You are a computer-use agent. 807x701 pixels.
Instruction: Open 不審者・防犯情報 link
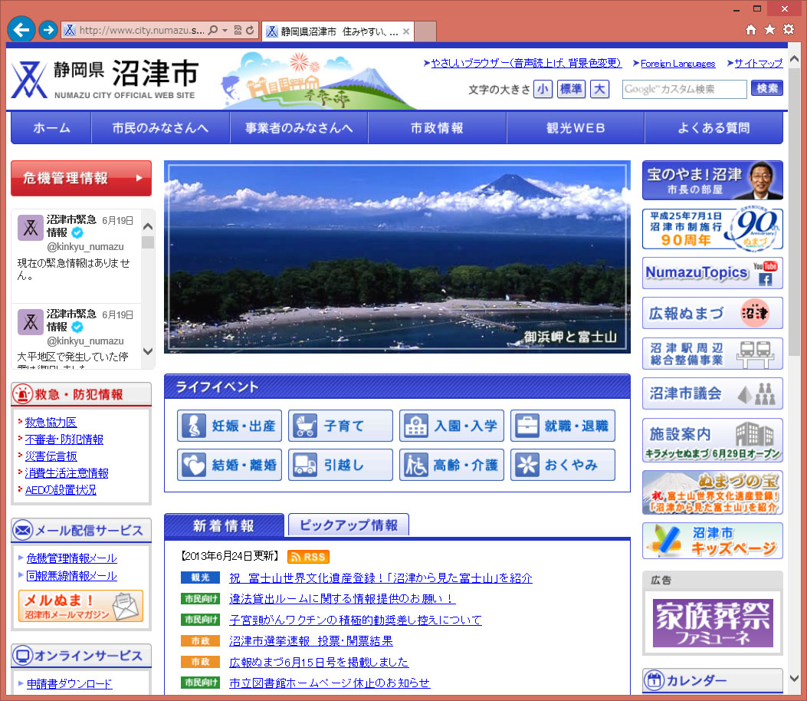(64, 439)
